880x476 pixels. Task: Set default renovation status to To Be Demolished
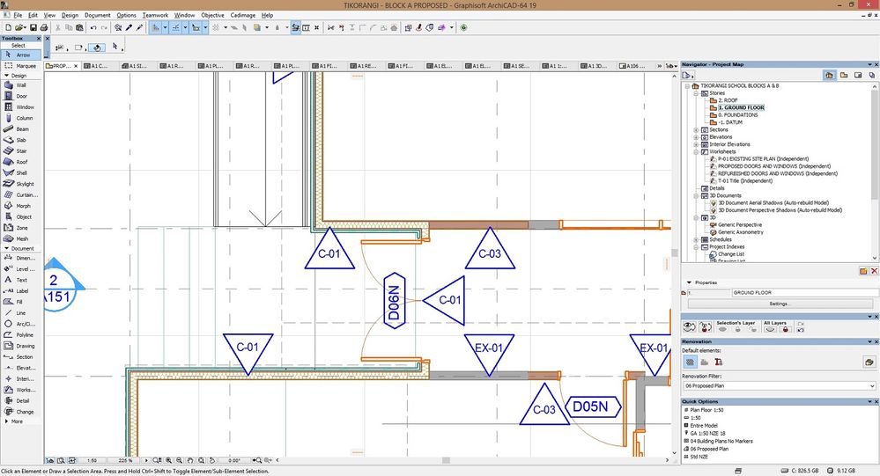(x=705, y=362)
